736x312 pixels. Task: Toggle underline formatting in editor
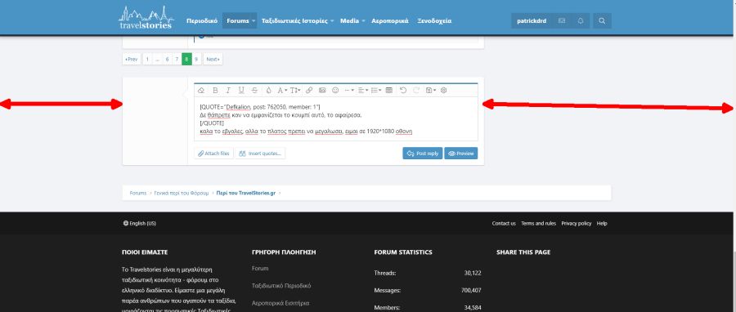coord(241,91)
